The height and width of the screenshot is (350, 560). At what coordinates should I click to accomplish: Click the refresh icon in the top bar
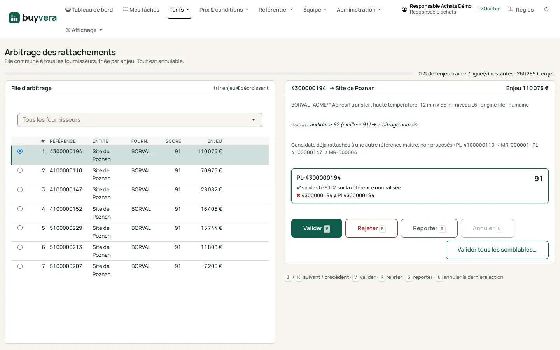tap(546, 9)
